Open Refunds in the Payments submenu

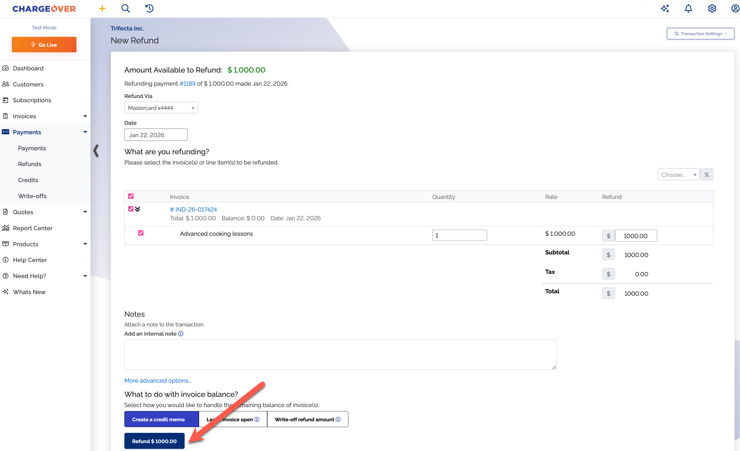tap(29, 164)
